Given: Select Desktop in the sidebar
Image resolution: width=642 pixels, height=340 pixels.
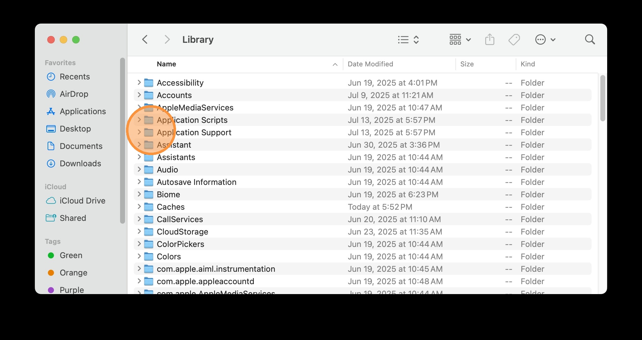Looking at the screenshot, I should 68,129.
